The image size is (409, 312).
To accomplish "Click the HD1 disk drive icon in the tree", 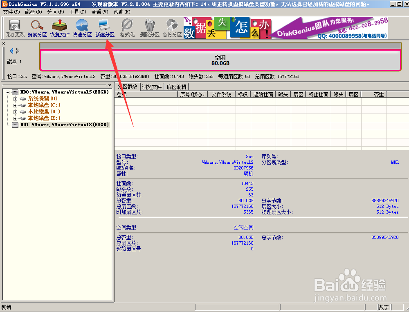I will (x=15, y=125).
